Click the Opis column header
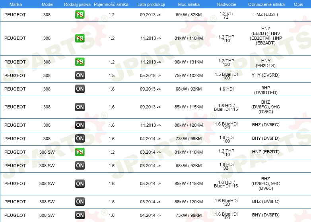Viewport: 311px width, 222px height. (x=298, y=4)
